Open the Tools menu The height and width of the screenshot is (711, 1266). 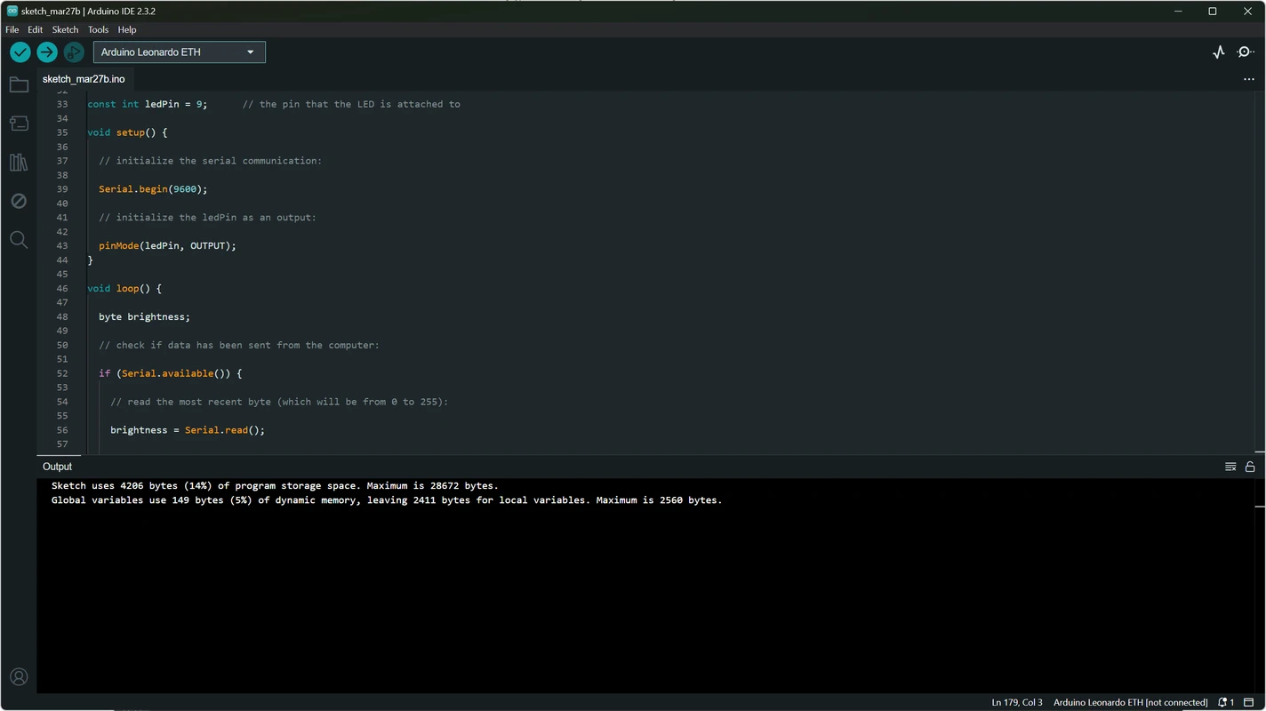98,29
